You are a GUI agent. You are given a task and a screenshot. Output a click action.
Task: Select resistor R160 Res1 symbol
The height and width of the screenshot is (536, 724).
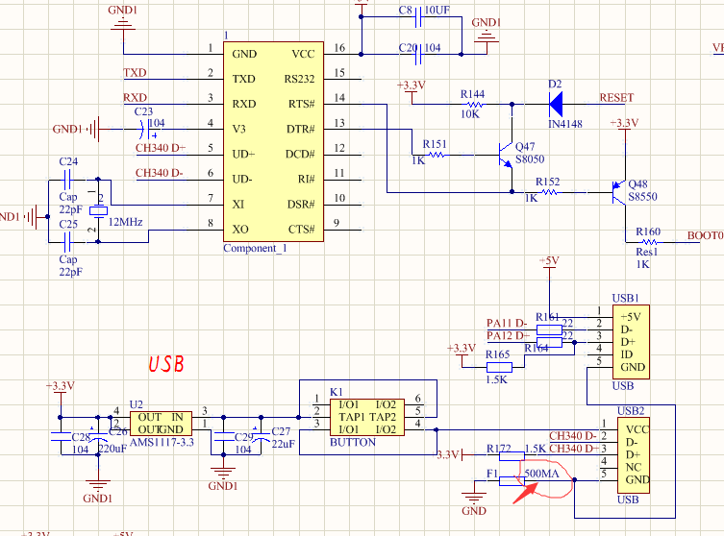tap(650, 242)
